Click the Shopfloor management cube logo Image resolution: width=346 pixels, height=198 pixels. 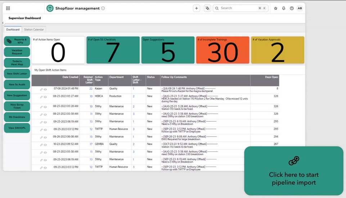click(x=50, y=8)
